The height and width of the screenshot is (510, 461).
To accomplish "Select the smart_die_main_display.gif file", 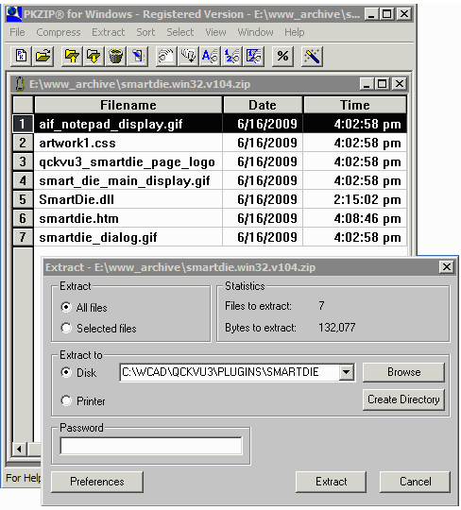I will coord(125,180).
